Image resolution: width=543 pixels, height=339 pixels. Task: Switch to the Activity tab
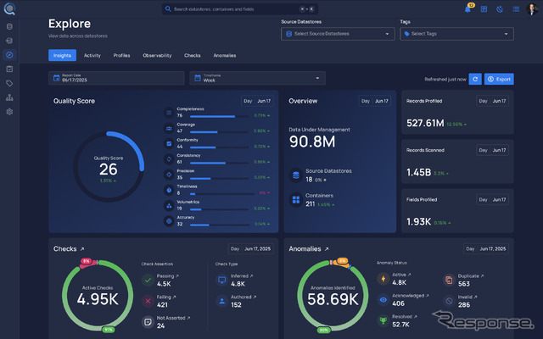click(x=92, y=55)
